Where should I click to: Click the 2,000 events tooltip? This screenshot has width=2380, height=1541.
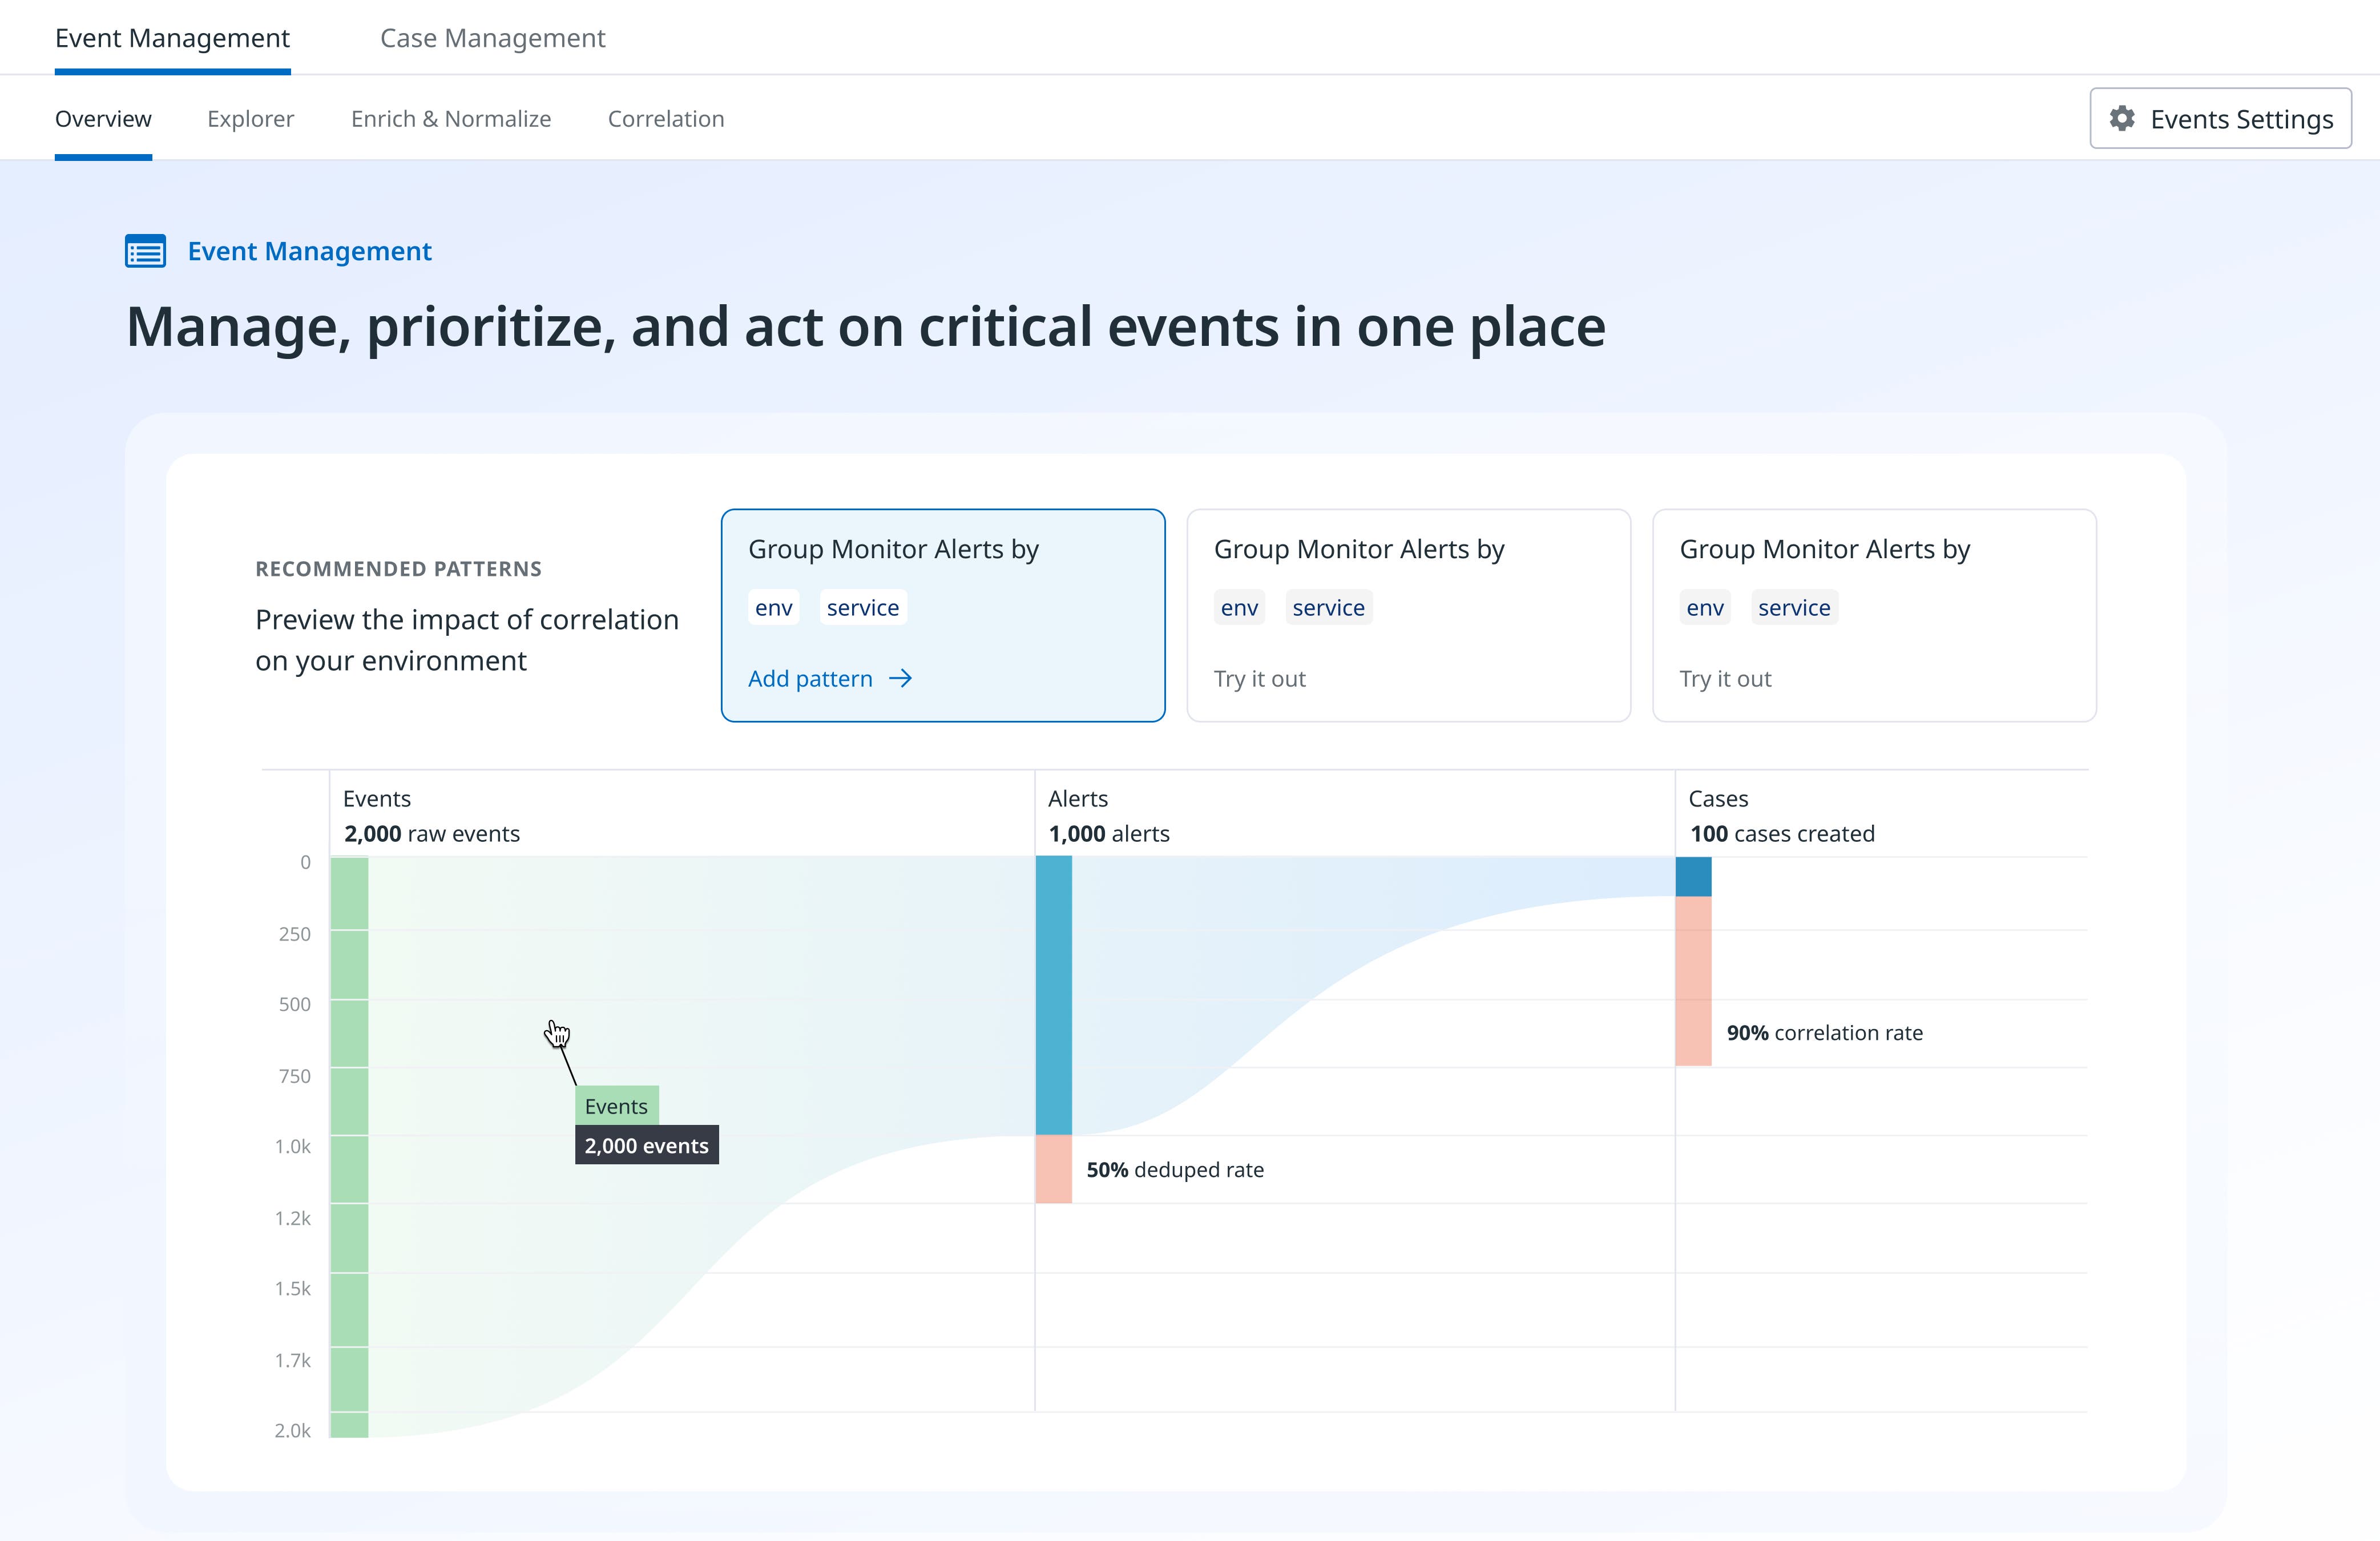[x=646, y=1145]
